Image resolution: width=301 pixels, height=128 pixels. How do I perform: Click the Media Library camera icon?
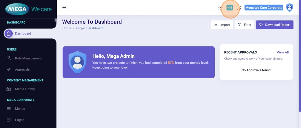pyautogui.click(x=9, y=89)
